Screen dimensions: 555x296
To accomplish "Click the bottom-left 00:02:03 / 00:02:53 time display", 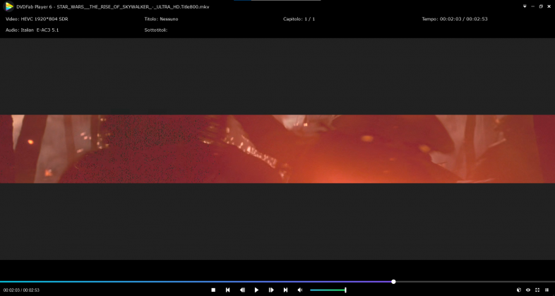I will (x=22, y=290).
